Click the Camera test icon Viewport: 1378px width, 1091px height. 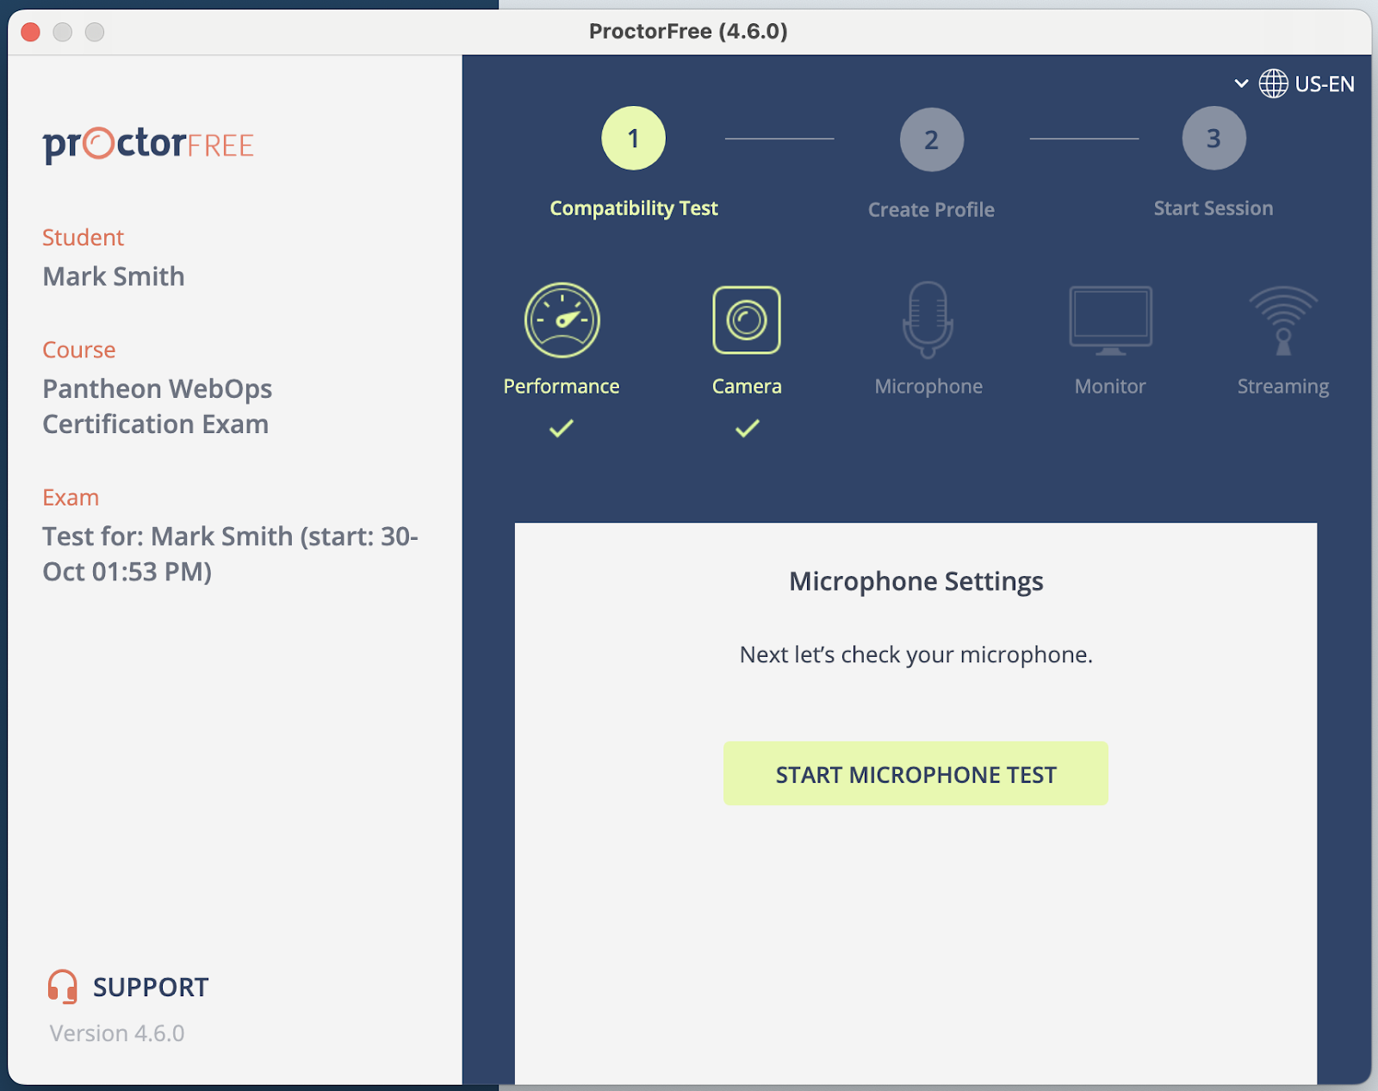[x=747, y=320]
